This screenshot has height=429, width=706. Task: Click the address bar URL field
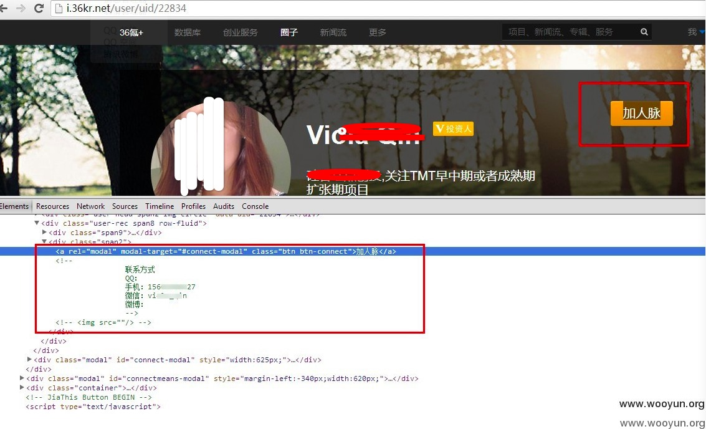[378, 8]
